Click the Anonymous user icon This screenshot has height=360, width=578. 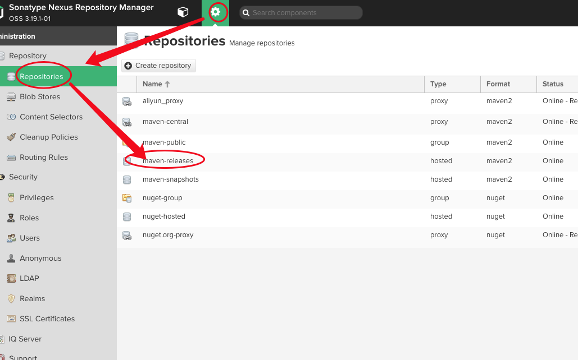coord(11,259)
